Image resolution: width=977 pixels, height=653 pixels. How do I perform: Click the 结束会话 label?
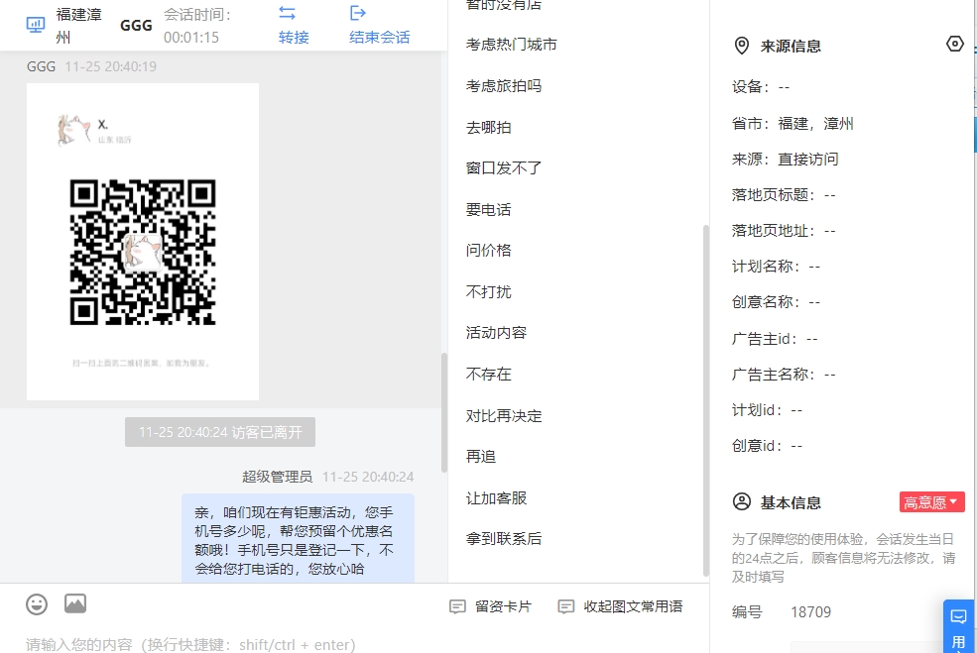pos(380,38)
